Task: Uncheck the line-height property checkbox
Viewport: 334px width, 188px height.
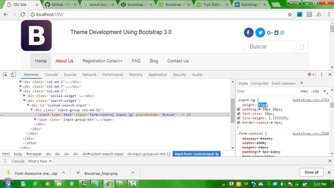Action: coord(238,118)
